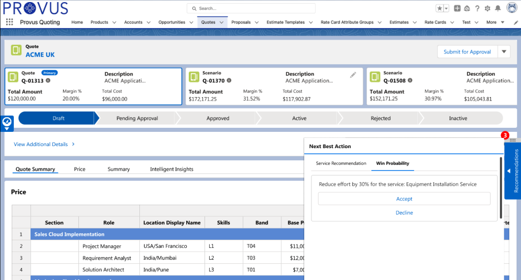Click the Q-01313 quote card icon
Viewport: 521px width, 280px height.
click(x=13, y=77)
